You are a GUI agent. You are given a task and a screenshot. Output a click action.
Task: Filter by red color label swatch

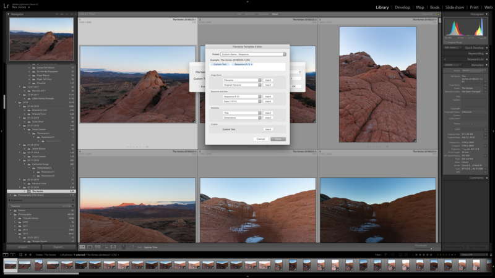[438, 255]
